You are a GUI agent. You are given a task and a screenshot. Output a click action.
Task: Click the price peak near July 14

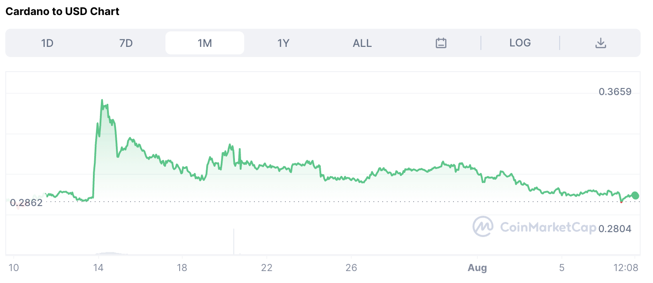(102, 101)
